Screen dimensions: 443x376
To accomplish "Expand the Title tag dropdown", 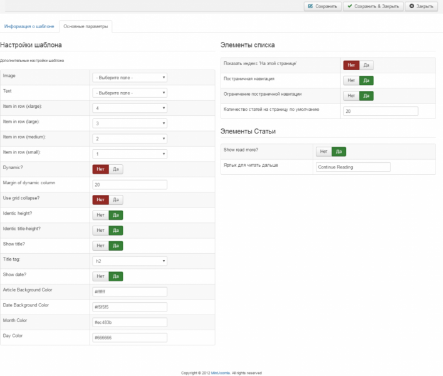I will [130, 261].
